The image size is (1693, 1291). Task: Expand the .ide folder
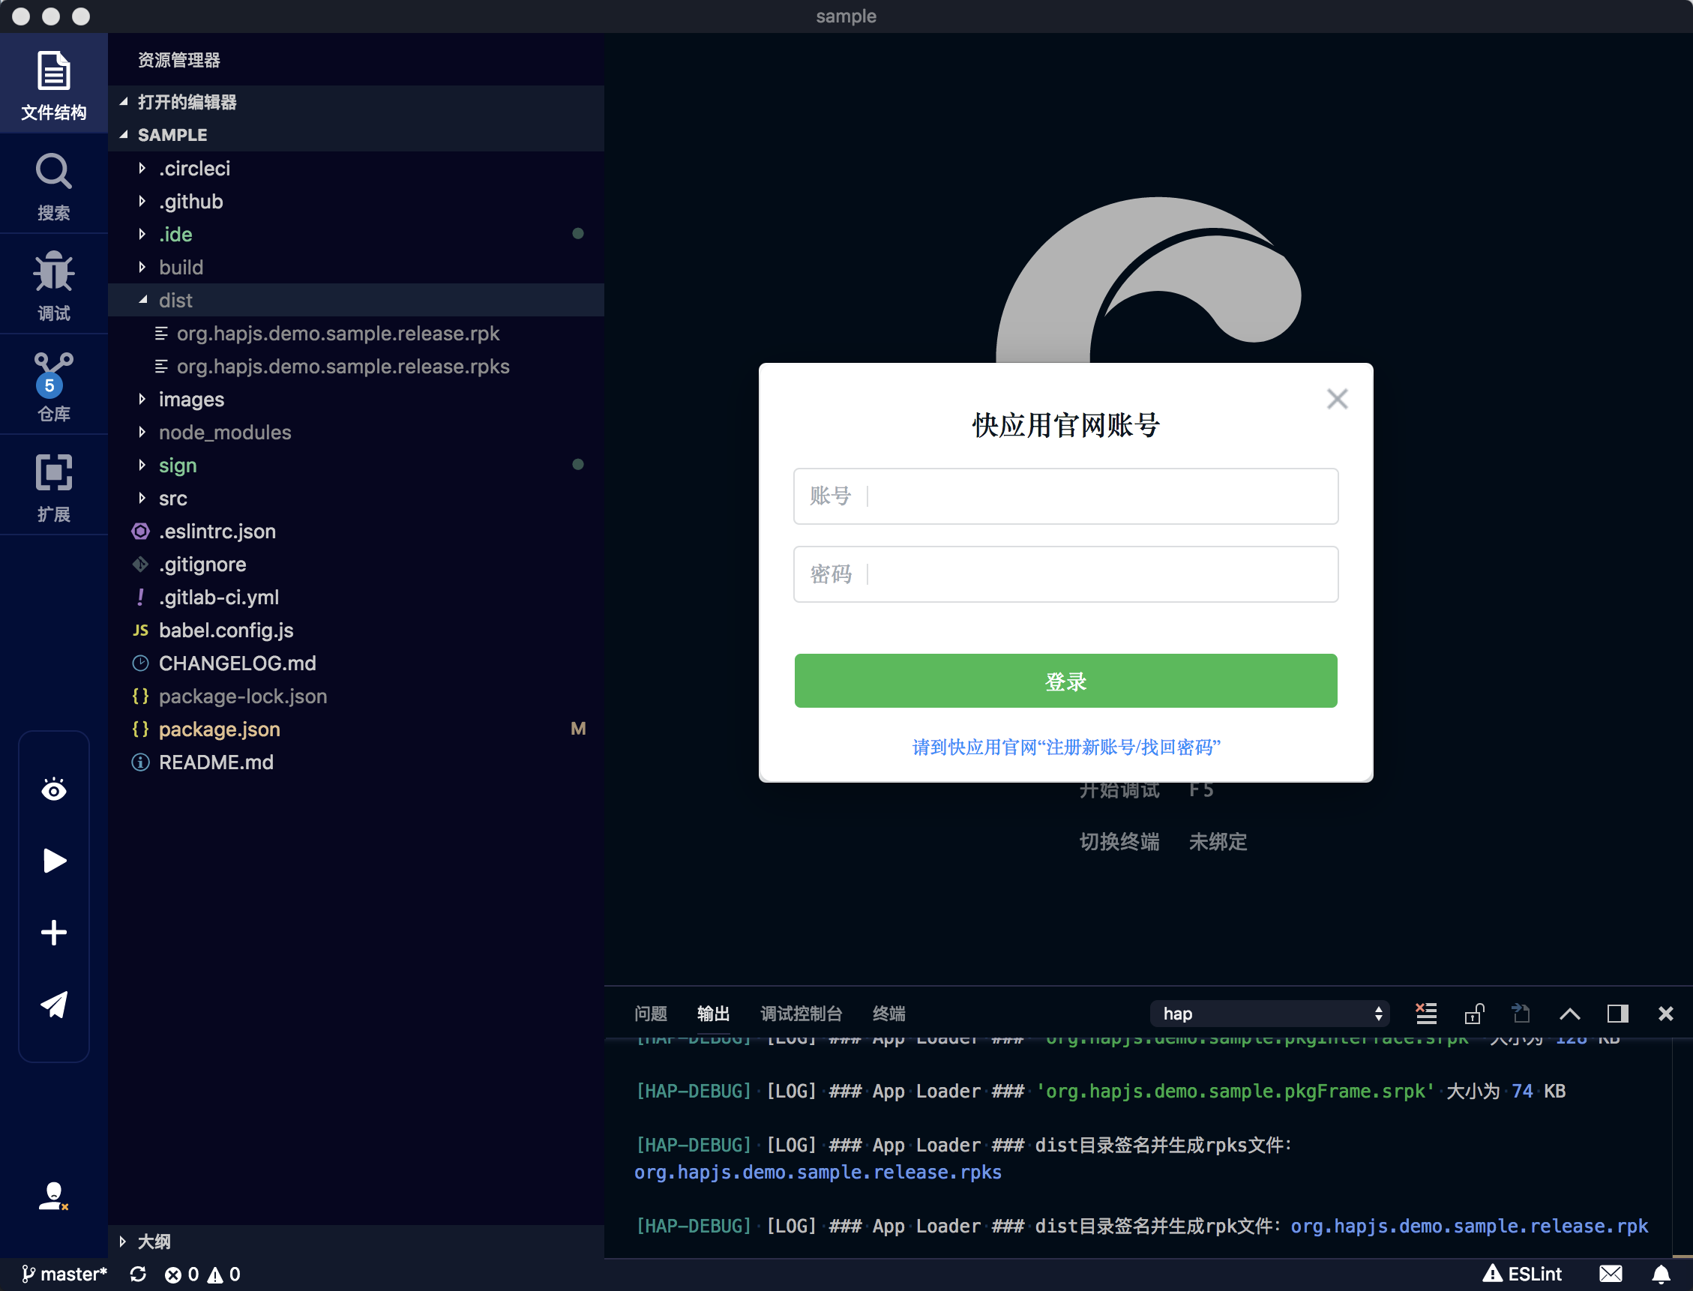356,235
